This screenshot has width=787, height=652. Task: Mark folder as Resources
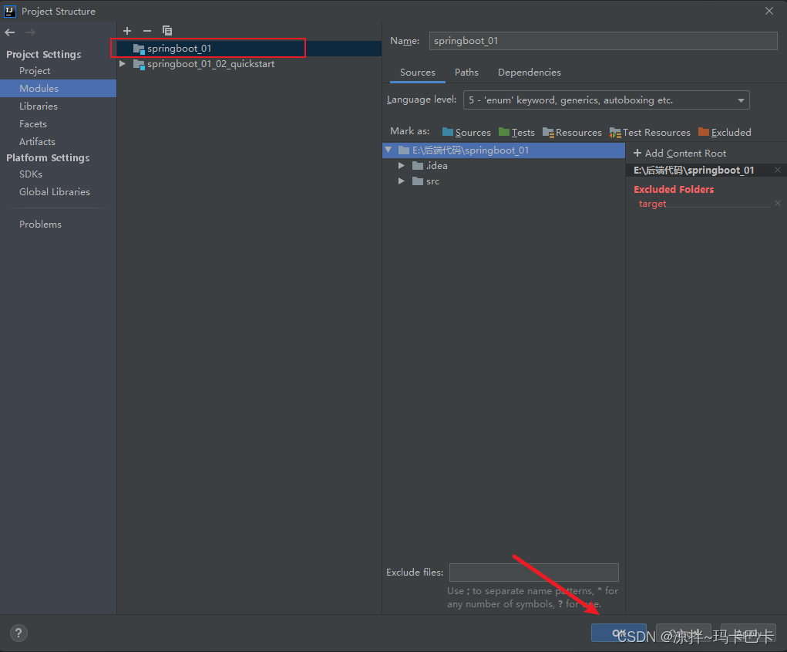572,132
